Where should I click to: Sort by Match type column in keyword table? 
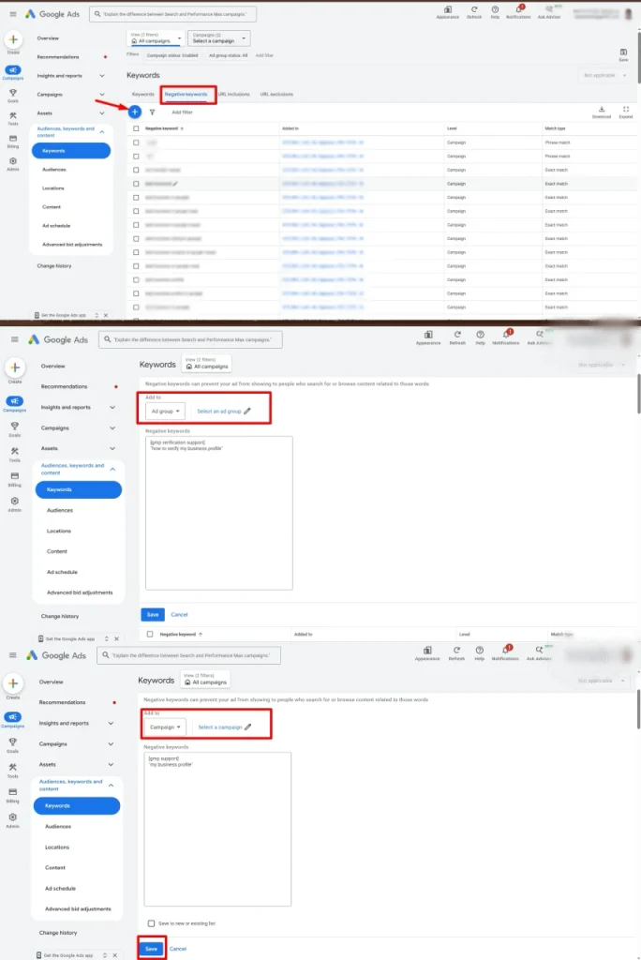[555, 128]
